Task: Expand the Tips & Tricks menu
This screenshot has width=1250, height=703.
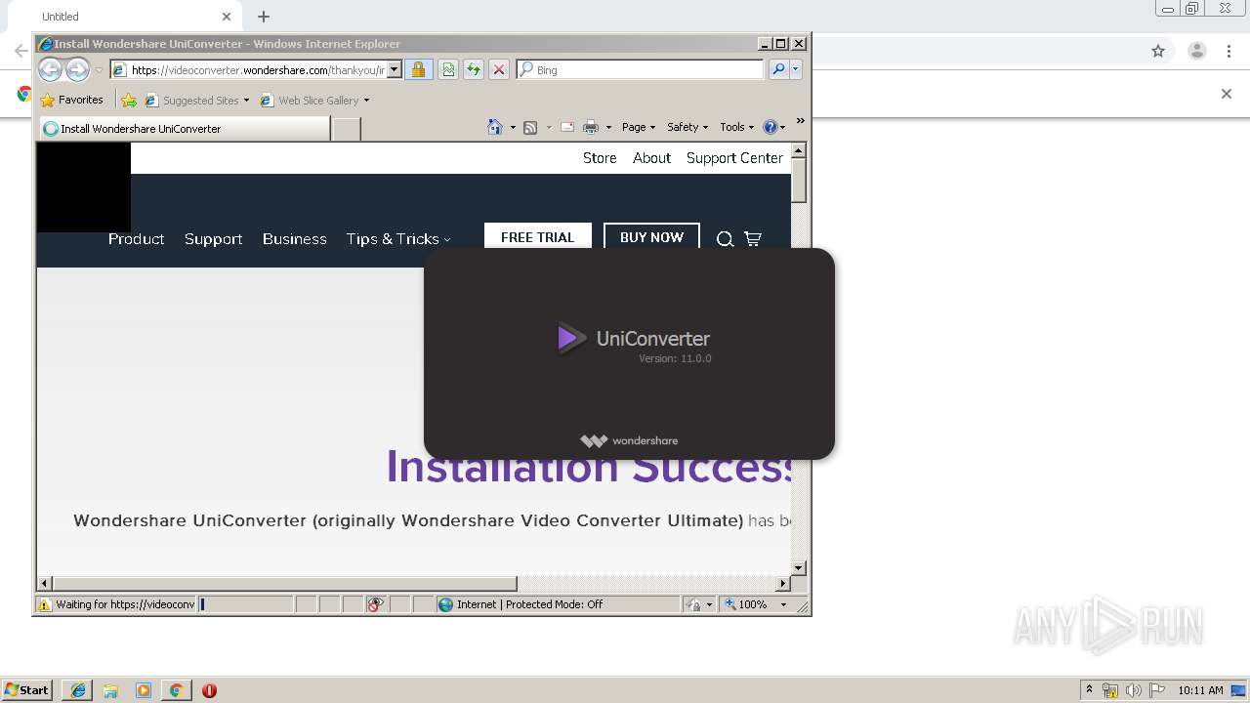Action: coord(398,239)
